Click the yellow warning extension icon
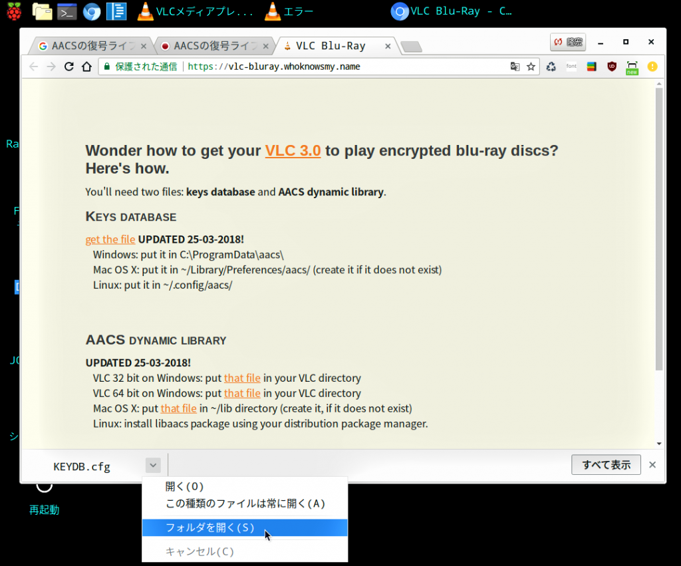Viewport: 681px width, 566px height. tap(652, 67)
